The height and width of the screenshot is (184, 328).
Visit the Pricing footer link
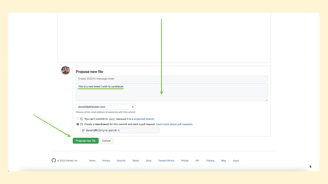coord(185,160)
